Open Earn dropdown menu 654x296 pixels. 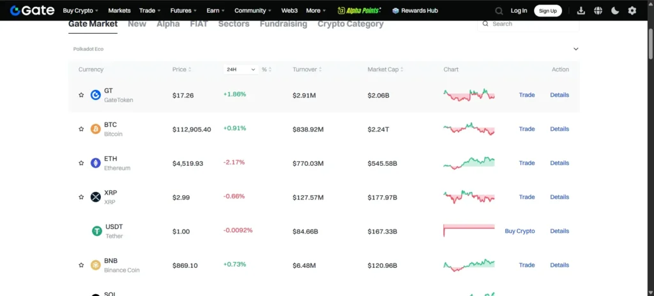click(x=215, y=11)
